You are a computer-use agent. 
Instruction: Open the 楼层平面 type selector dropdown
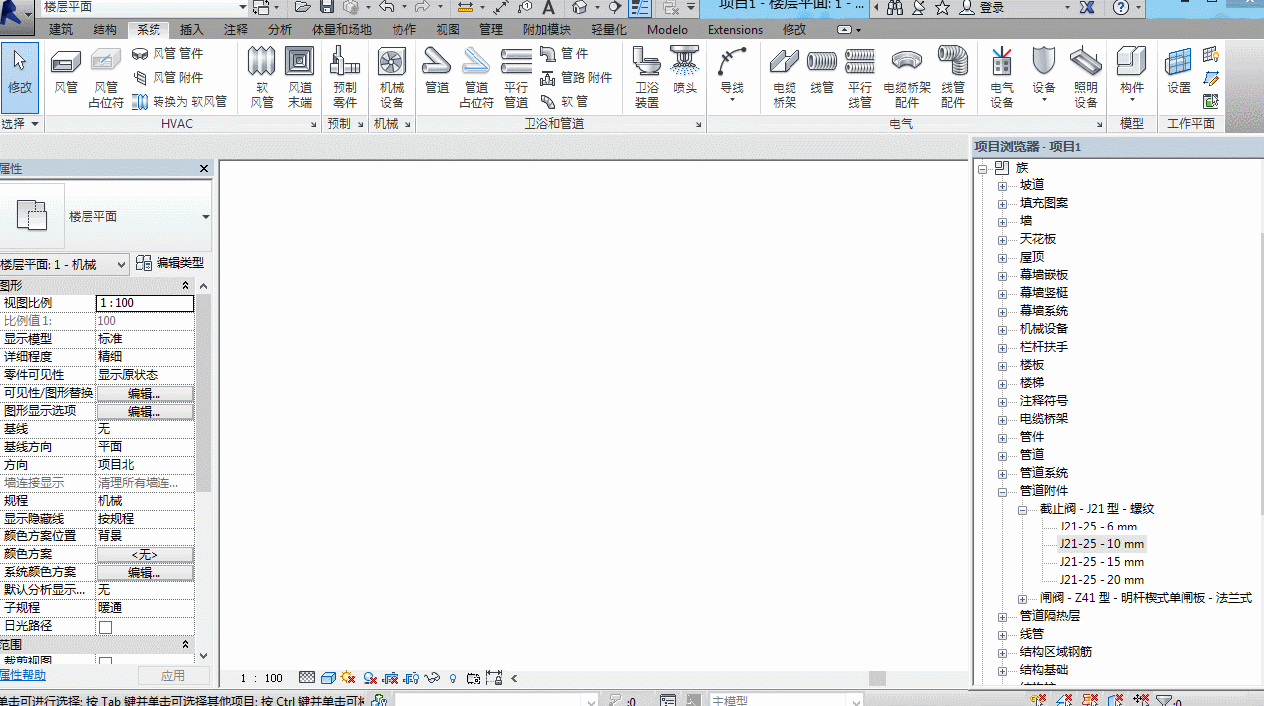(206, 217)
